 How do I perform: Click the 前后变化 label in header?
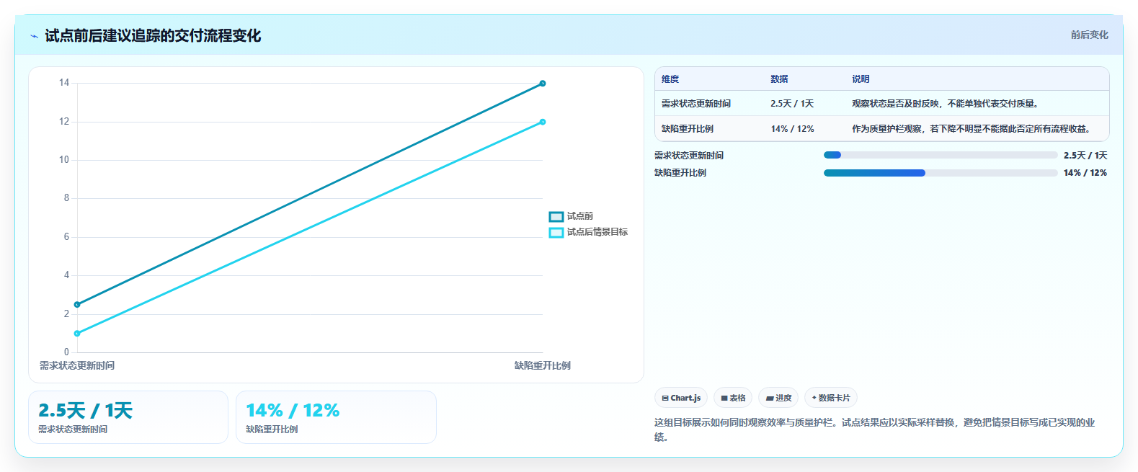pyautogui.click(x=1089, y=35)
